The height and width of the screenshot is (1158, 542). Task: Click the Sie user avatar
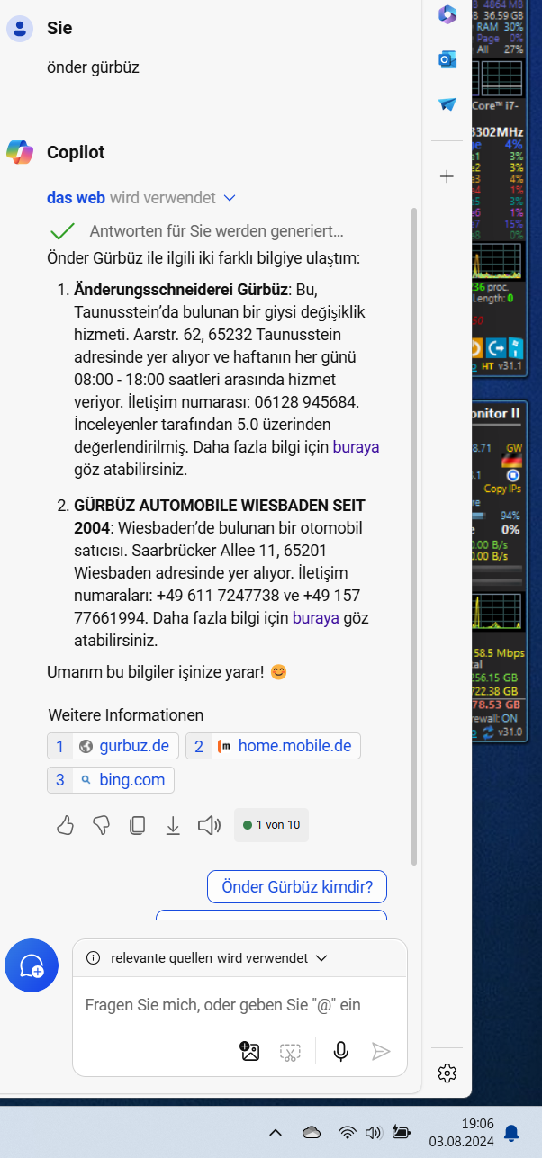(20, 28)
